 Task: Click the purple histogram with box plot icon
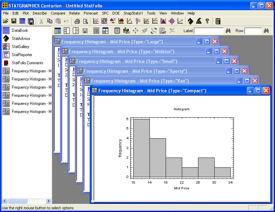click(x=113, y=21)
